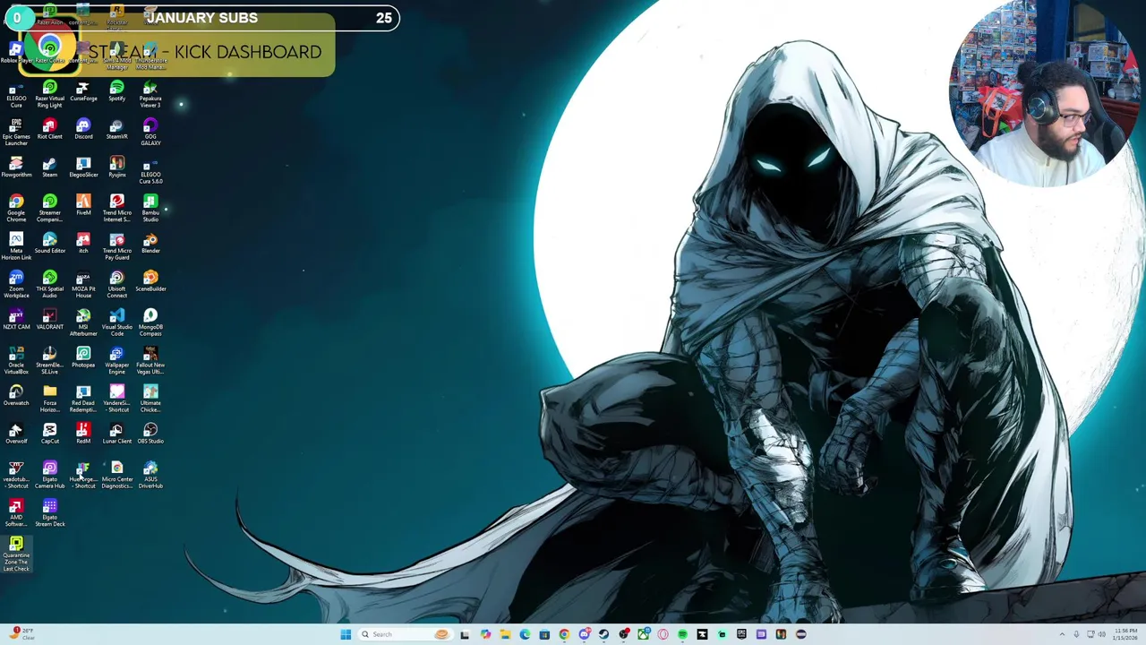Select the GOG GALAXY desktop icon
1146x645 pixels.
pos(150,133)
